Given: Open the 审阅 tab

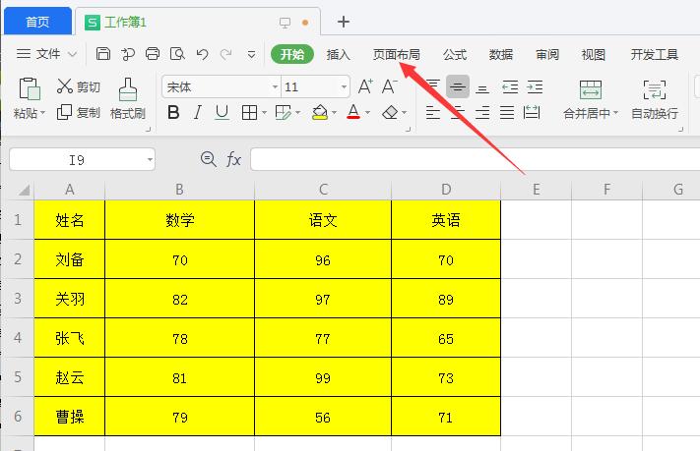Looking at the screenshot, I should [547, 54].
